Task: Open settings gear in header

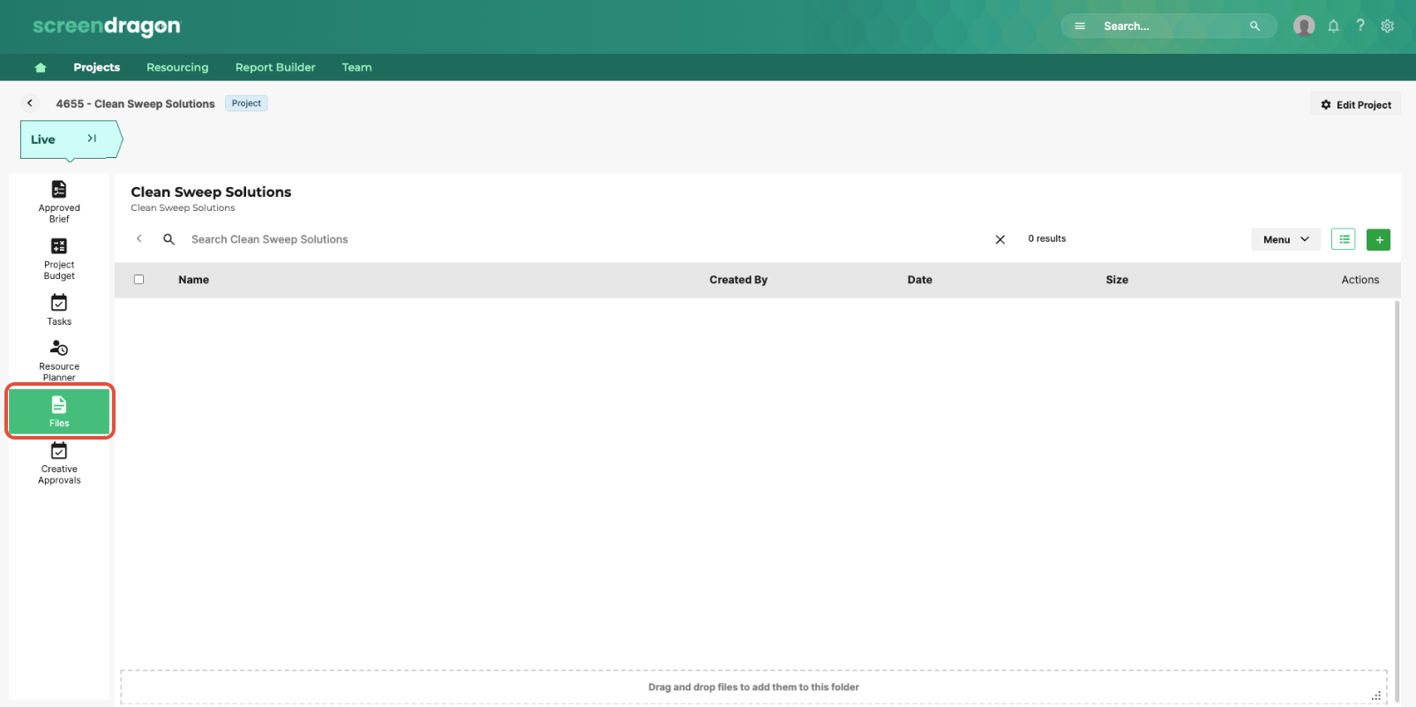Action: click(x=1388, y=26)
